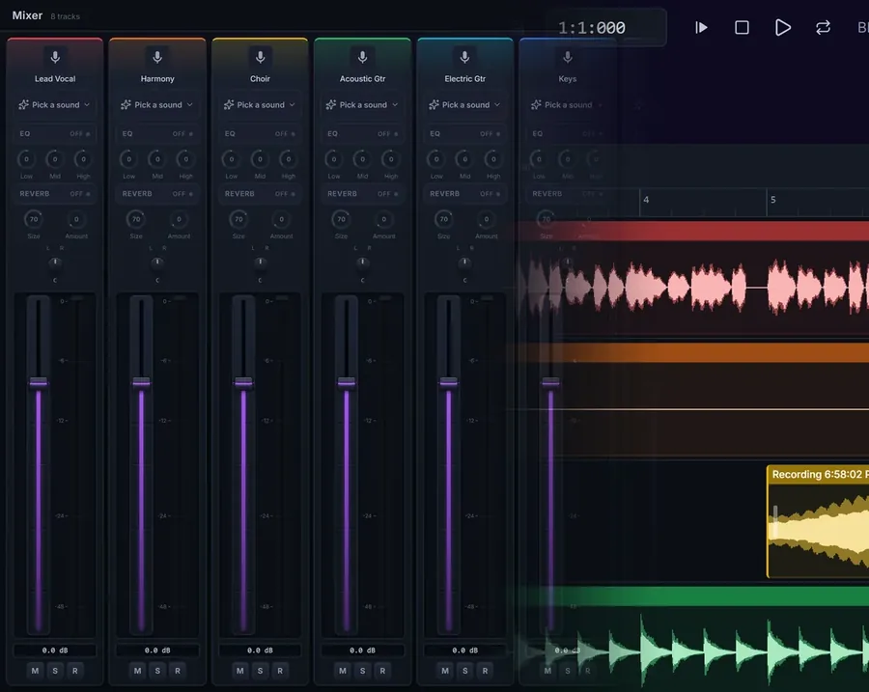The image size is (869, 692).
Task: Click bar 5 marker on timeline ruler
Action: [772, 200]
